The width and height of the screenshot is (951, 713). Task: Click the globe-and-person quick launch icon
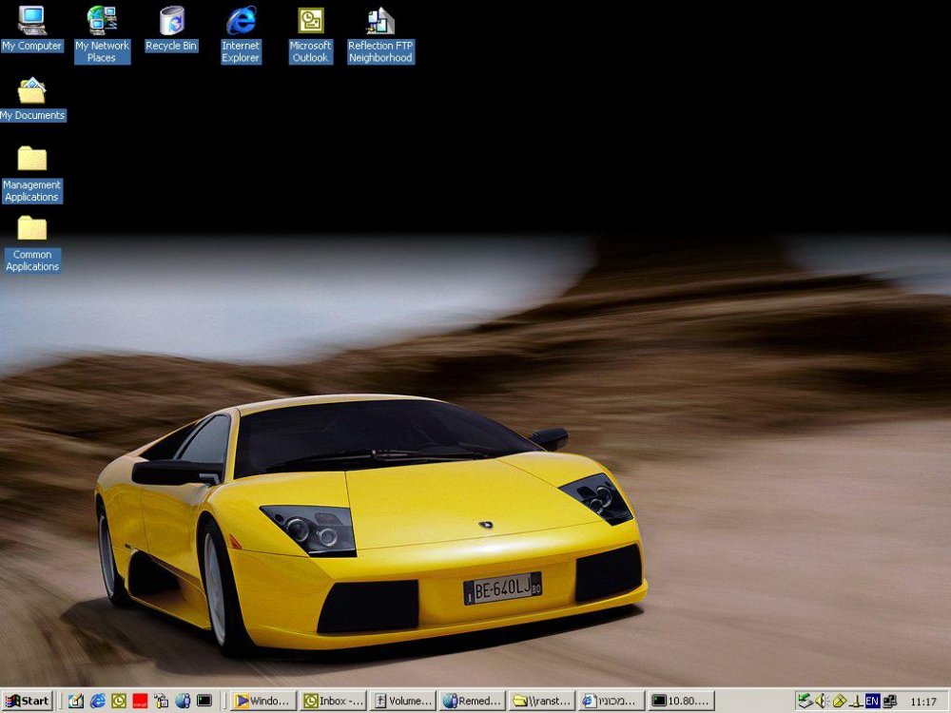click(183, 701)
